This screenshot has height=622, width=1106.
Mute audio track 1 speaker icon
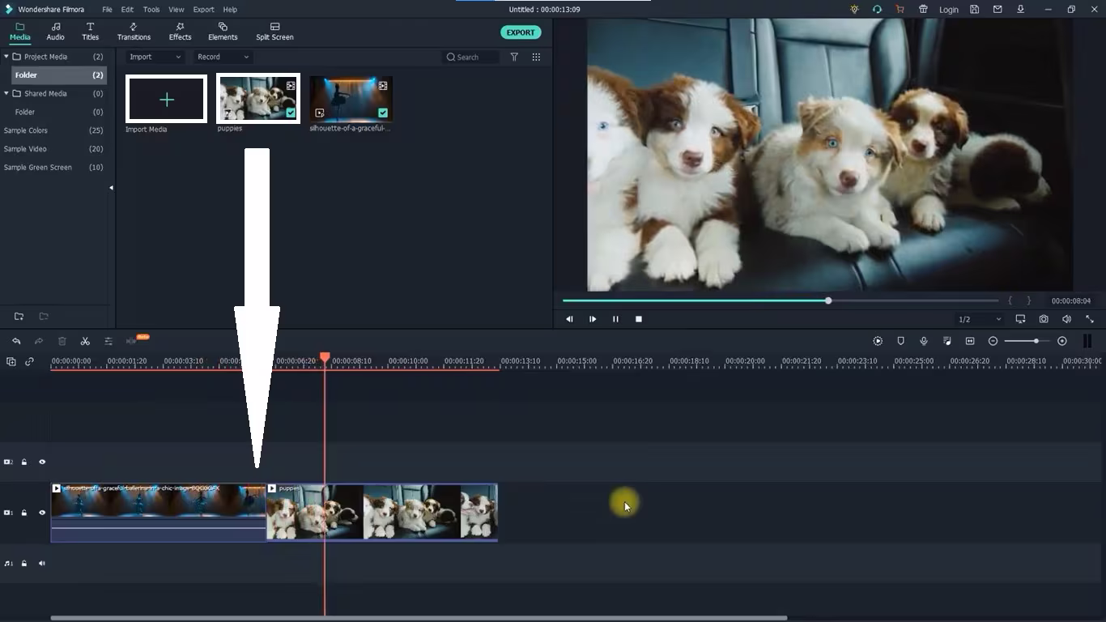coord(42,563)
